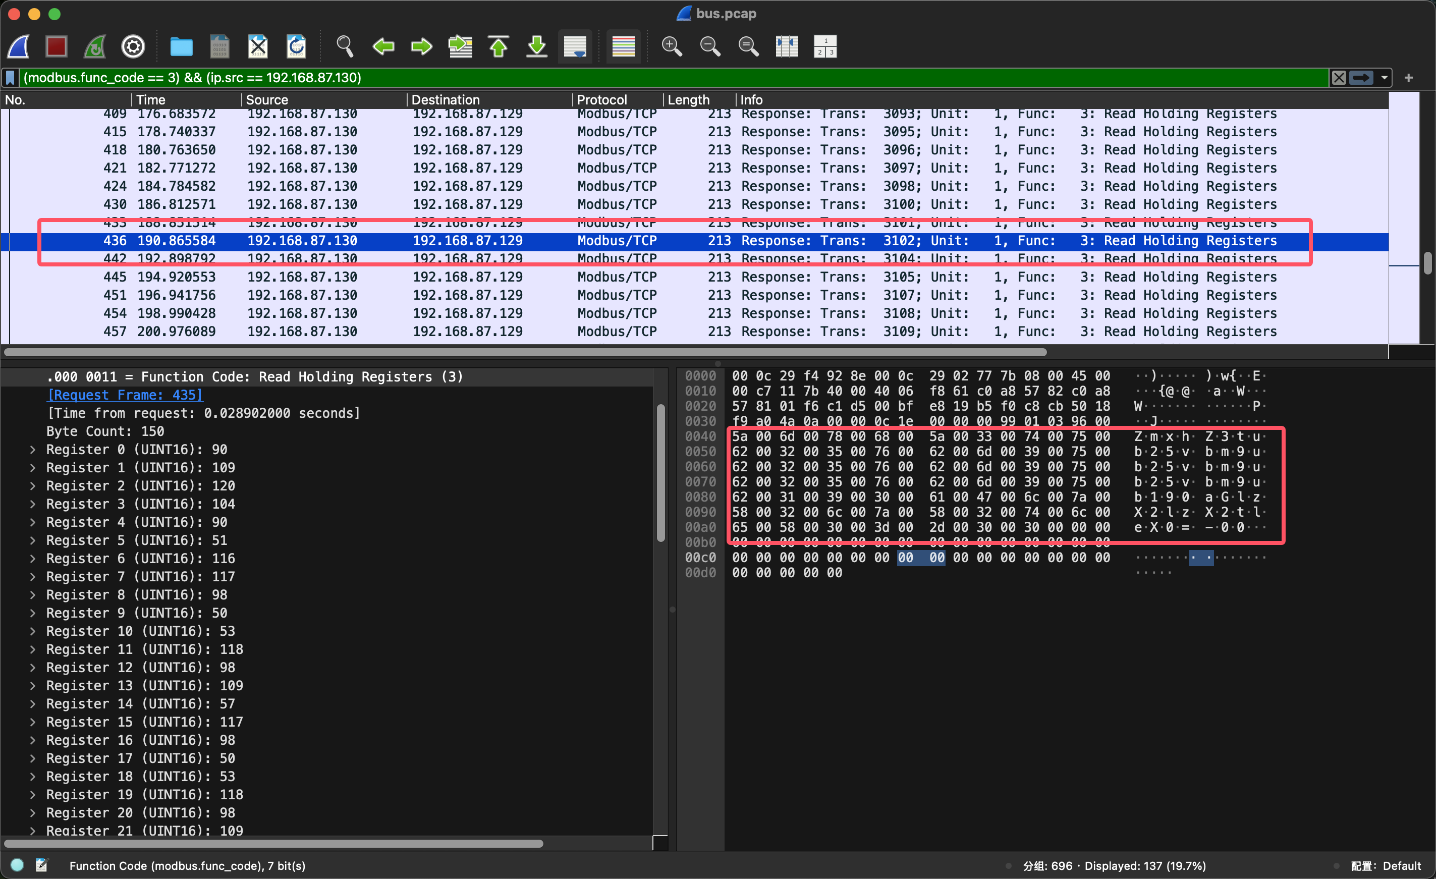This screenshot has height=879, width=1436.
Task: Expand Register 19 (UINT16): 118
Action: click(33, 794)
